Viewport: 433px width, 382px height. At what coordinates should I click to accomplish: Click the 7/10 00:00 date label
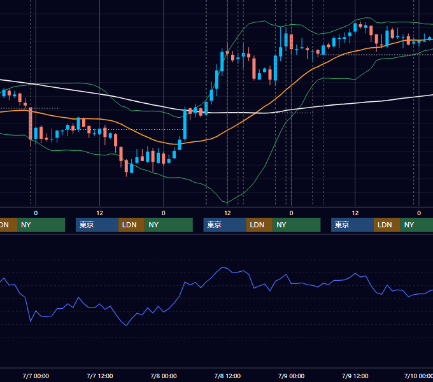pos(418,376)
